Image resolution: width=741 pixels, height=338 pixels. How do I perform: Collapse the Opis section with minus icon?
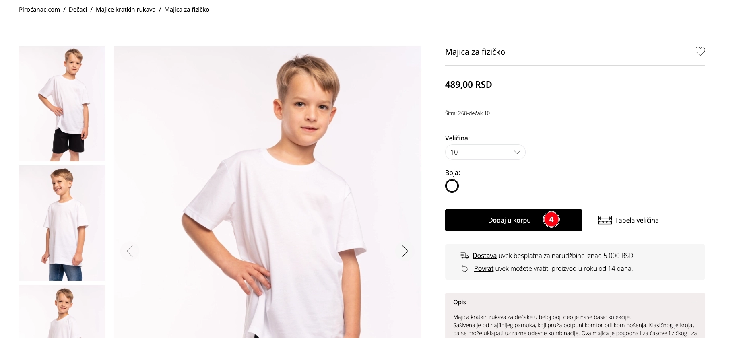pyautogui.click(x=694, y=302)
